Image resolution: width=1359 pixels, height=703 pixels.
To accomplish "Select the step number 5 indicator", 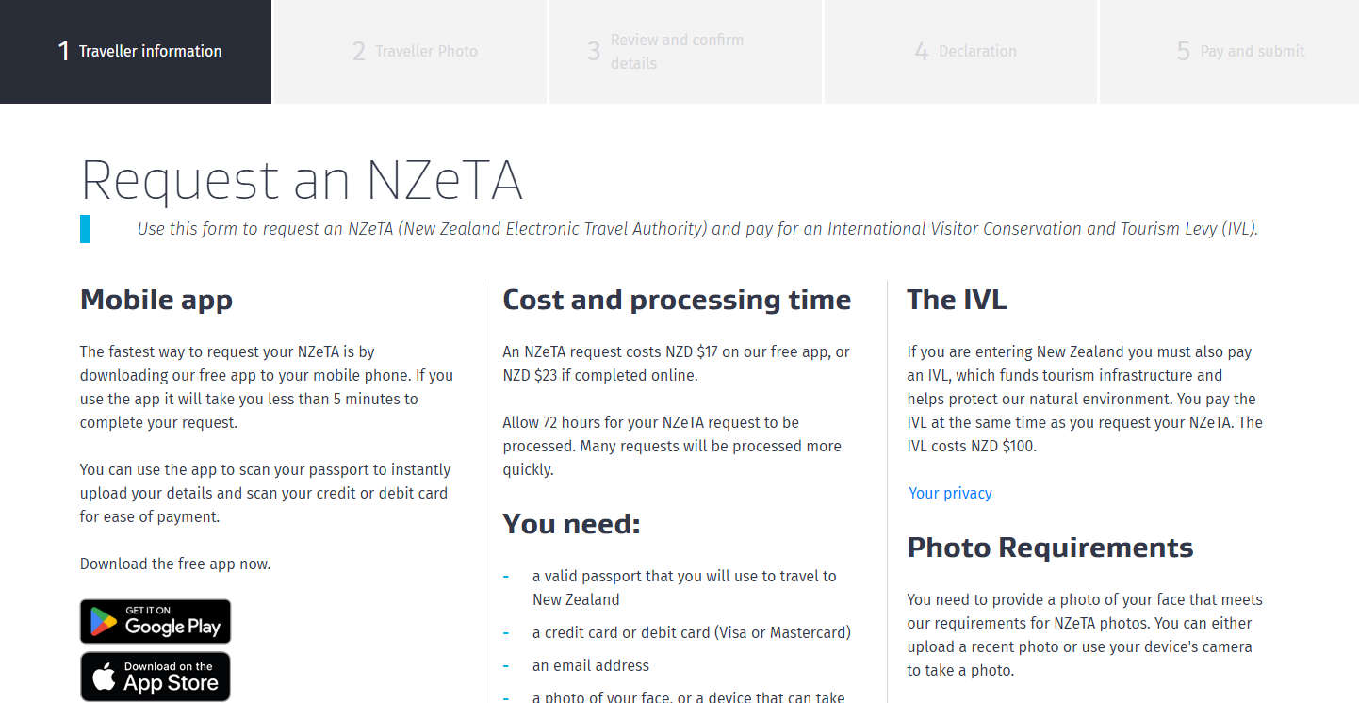I will [1183, 51].
